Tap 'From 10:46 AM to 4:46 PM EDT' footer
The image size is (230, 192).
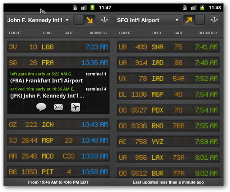(58, 182)
